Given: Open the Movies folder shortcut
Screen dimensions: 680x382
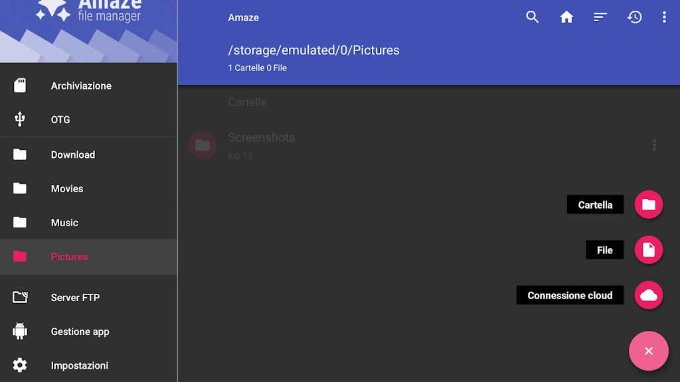Looking at the screenshot, I should coord(67,189).
